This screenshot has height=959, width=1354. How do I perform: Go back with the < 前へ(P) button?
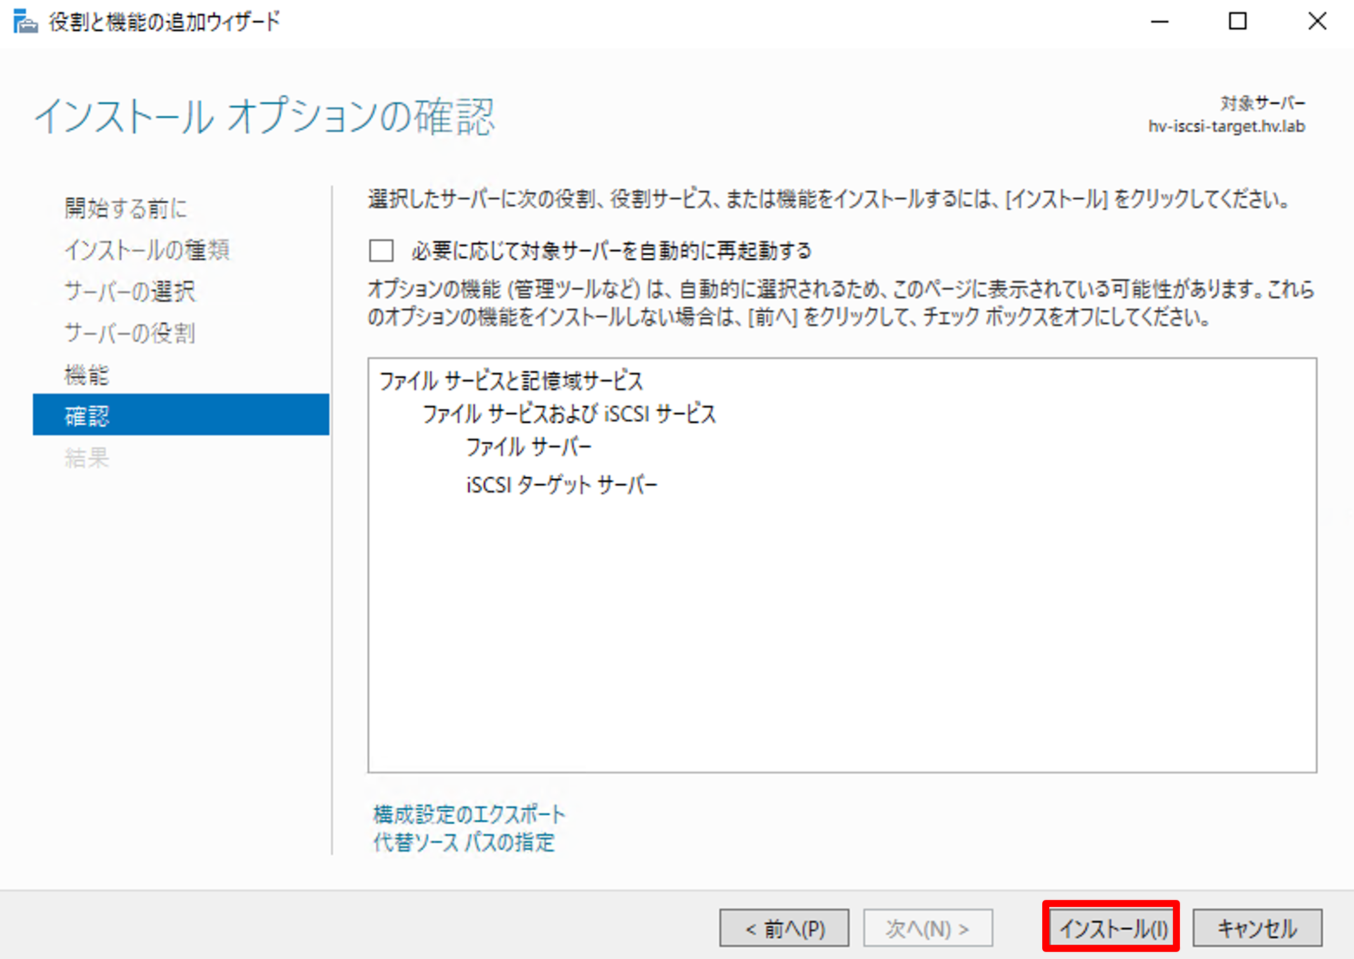(x=784, y=928)
